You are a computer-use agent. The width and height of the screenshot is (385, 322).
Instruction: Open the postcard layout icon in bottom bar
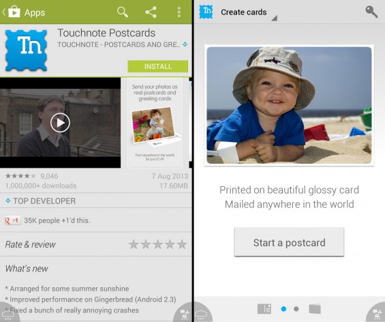click(x=264, y=309)
